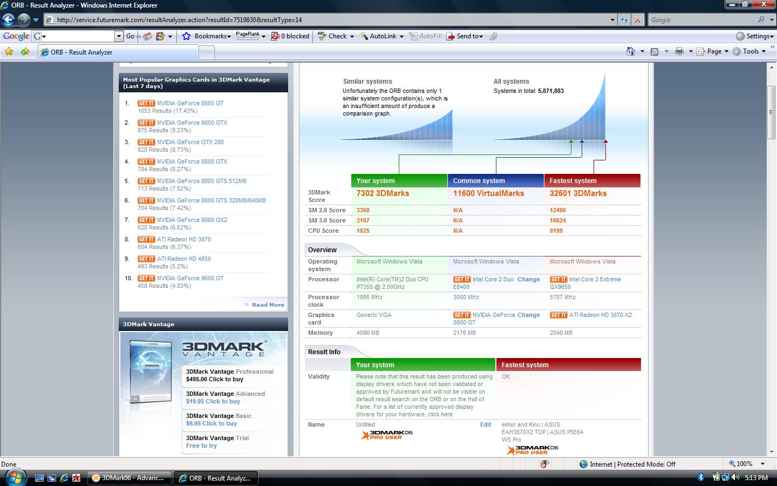Screen dimensions: 777x486
Task: Click the RSS Feeds icon
Action: point(655,51)
